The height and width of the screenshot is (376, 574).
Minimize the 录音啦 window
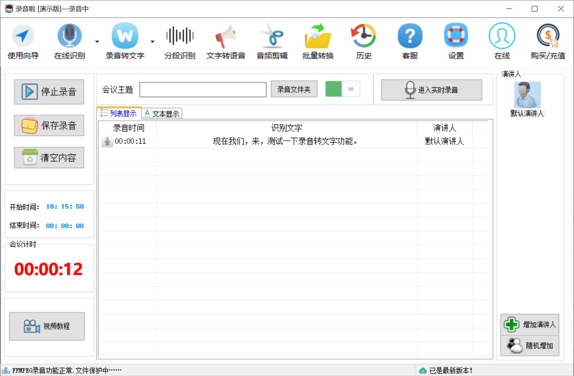pyautogui.click(x=509, y=9)
